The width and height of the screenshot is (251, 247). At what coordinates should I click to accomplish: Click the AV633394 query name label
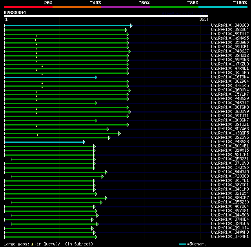pos(15,13)
